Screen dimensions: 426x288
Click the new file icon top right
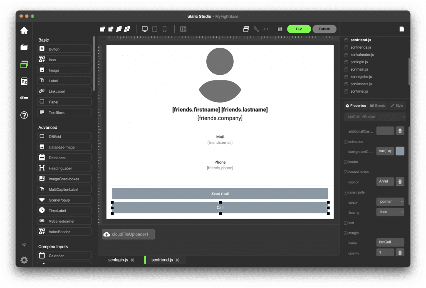pyautogui.click(x=401, y=29)
